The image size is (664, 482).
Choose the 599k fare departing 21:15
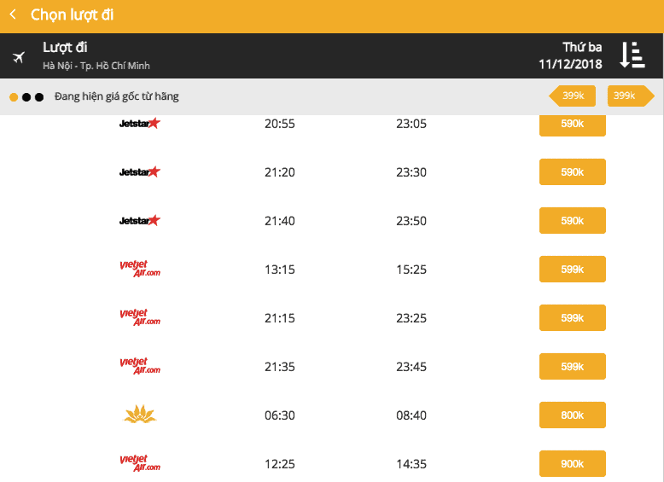tap(573, 318)
